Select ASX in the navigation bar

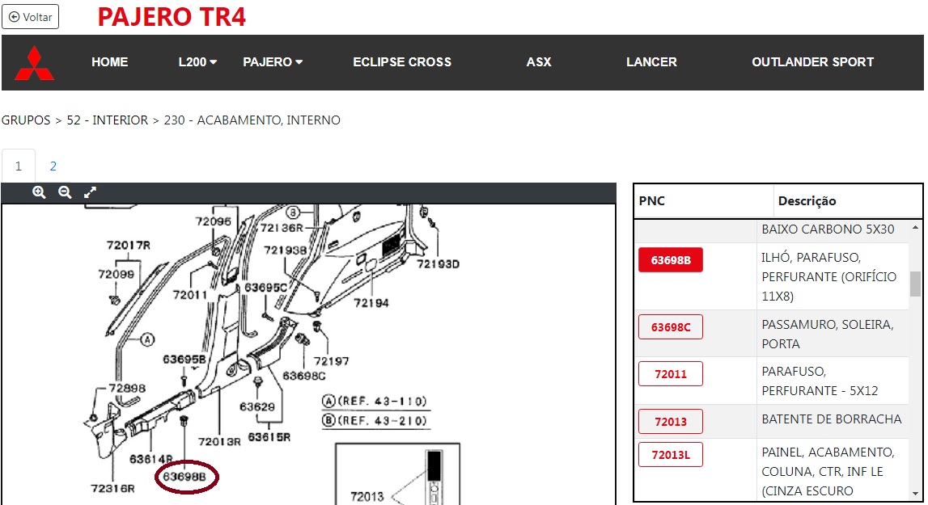click(x=539, y=62)
